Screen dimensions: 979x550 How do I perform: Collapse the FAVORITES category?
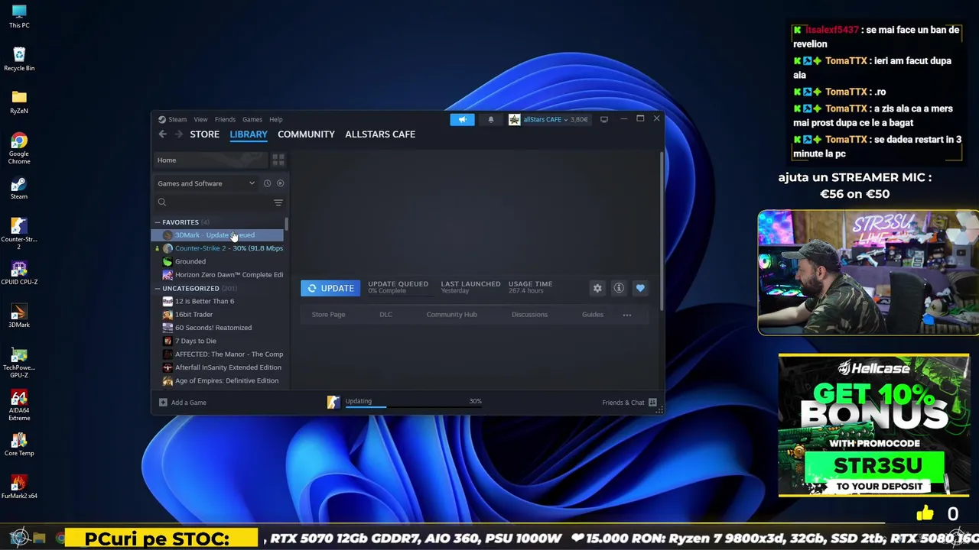(x=158, y=222)
